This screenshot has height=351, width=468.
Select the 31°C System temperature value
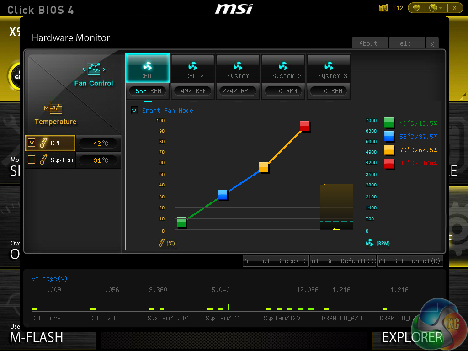pos(98,160)
